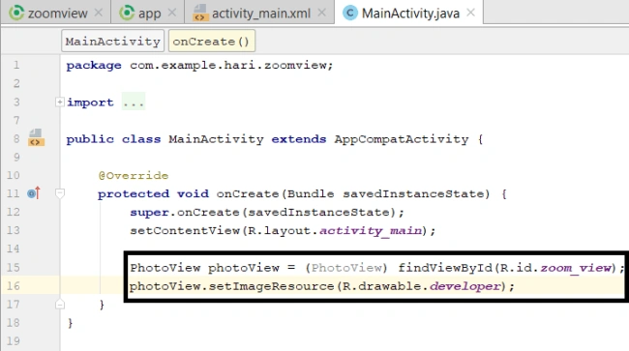Click 'com.example.hari.zoomview' package name
Viewport: 629px width, 351px height.
[228, 65]
